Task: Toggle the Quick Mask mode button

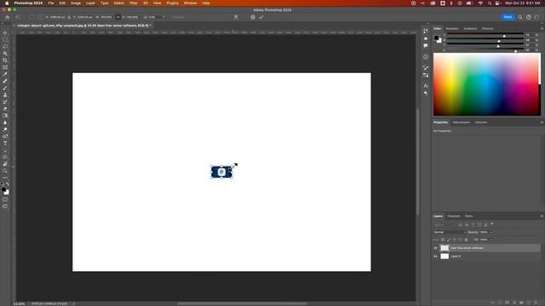Action: click(x=5, y=200)
